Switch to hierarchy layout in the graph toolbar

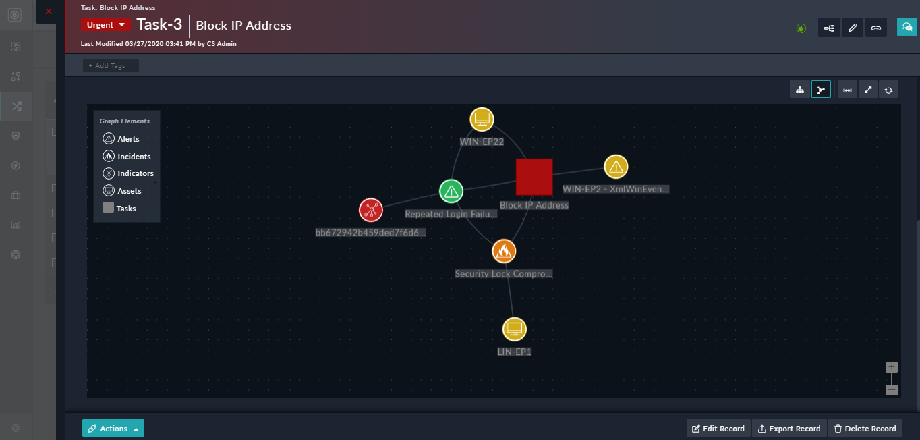(x=799, y=89)
